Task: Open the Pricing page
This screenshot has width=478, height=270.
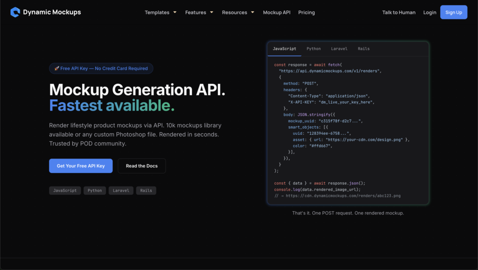Action: point(306,13)
